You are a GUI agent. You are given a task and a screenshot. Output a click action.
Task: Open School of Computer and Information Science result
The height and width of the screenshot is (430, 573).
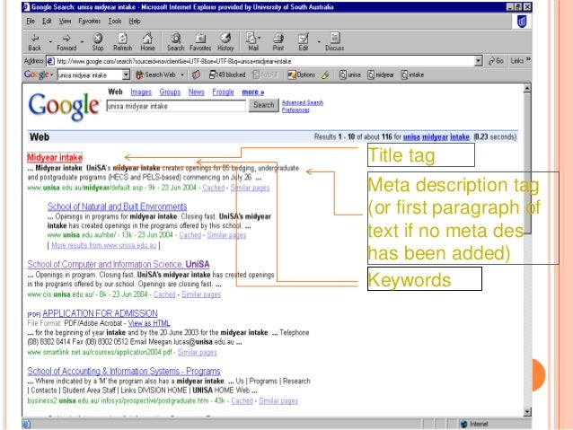[119, 264]
